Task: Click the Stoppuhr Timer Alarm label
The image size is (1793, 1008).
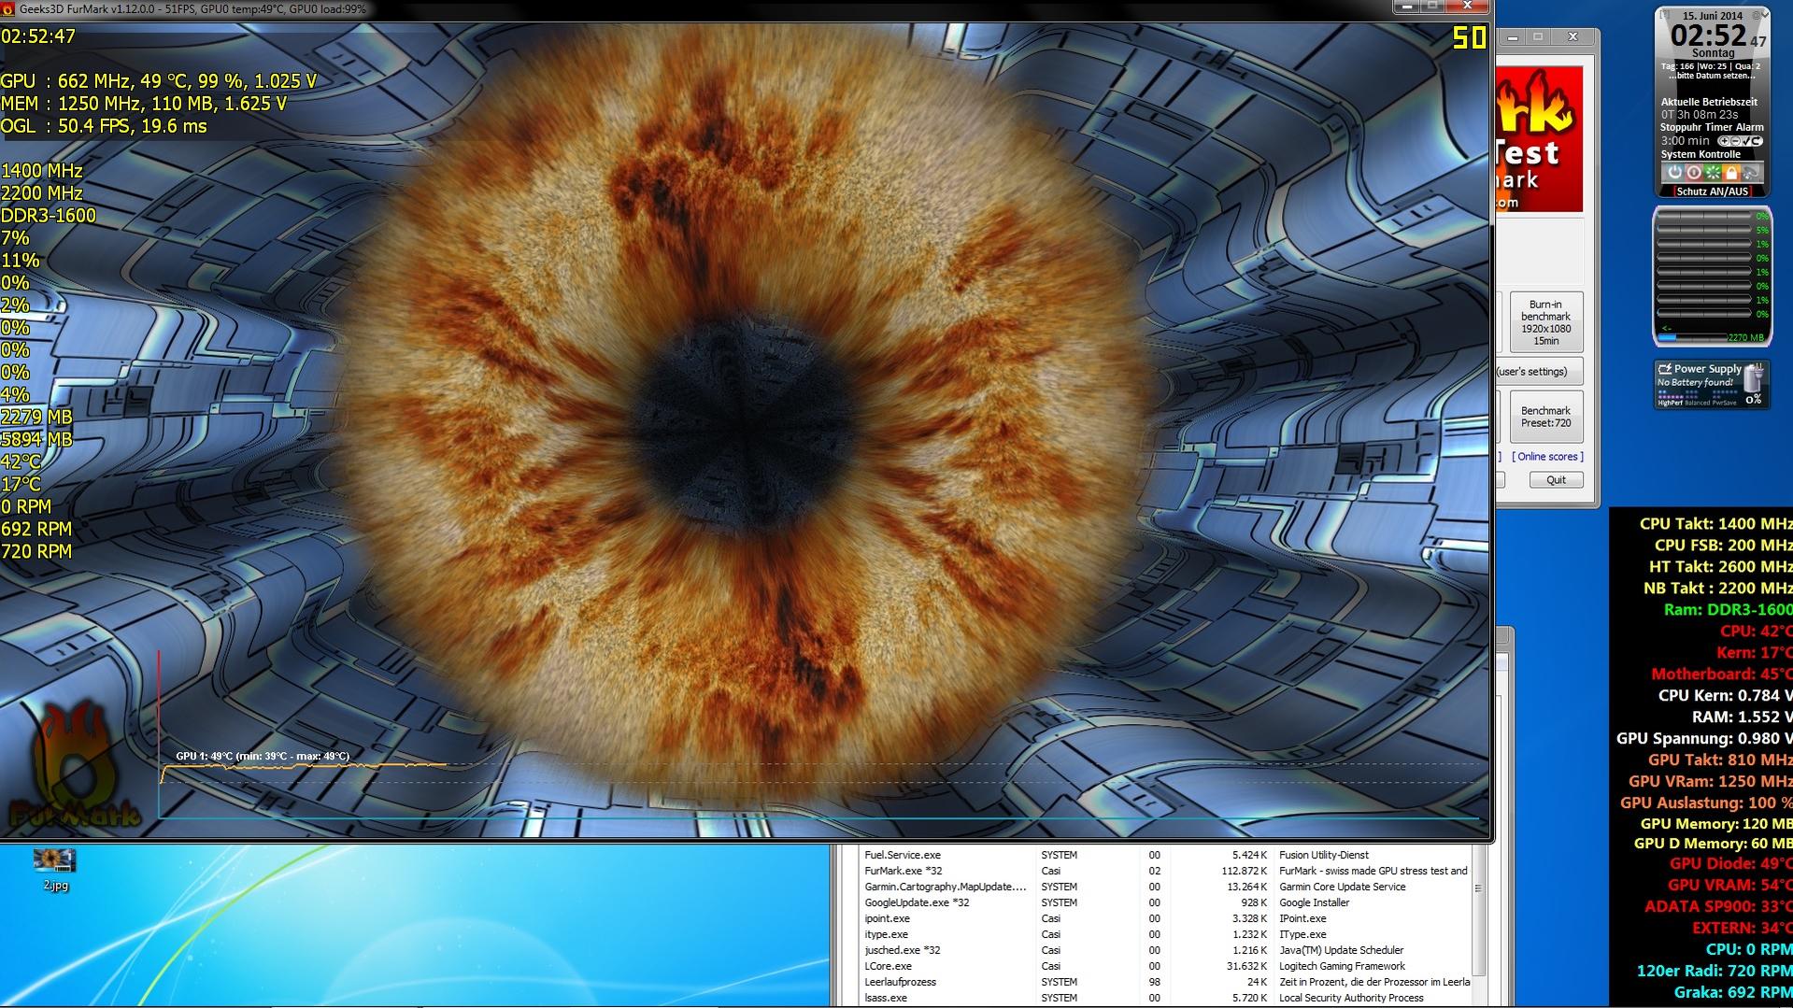Action: pyautogui.click(x=1712, y=127)
